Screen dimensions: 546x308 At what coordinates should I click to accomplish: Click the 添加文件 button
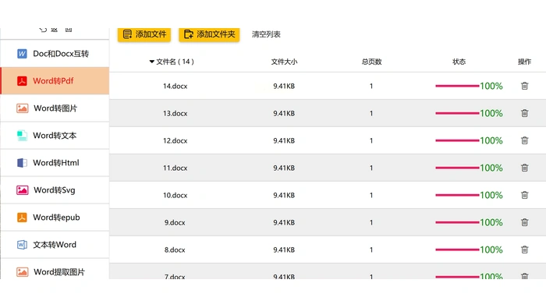144,34
